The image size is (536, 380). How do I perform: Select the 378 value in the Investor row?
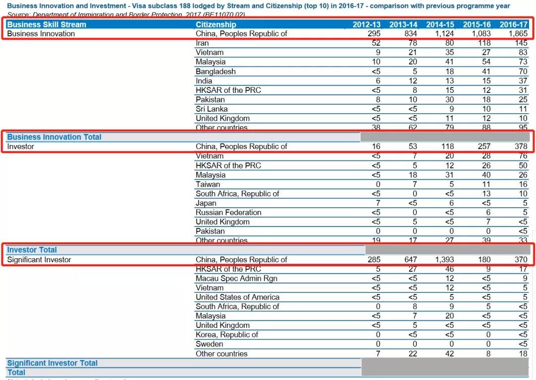(521, 147)
